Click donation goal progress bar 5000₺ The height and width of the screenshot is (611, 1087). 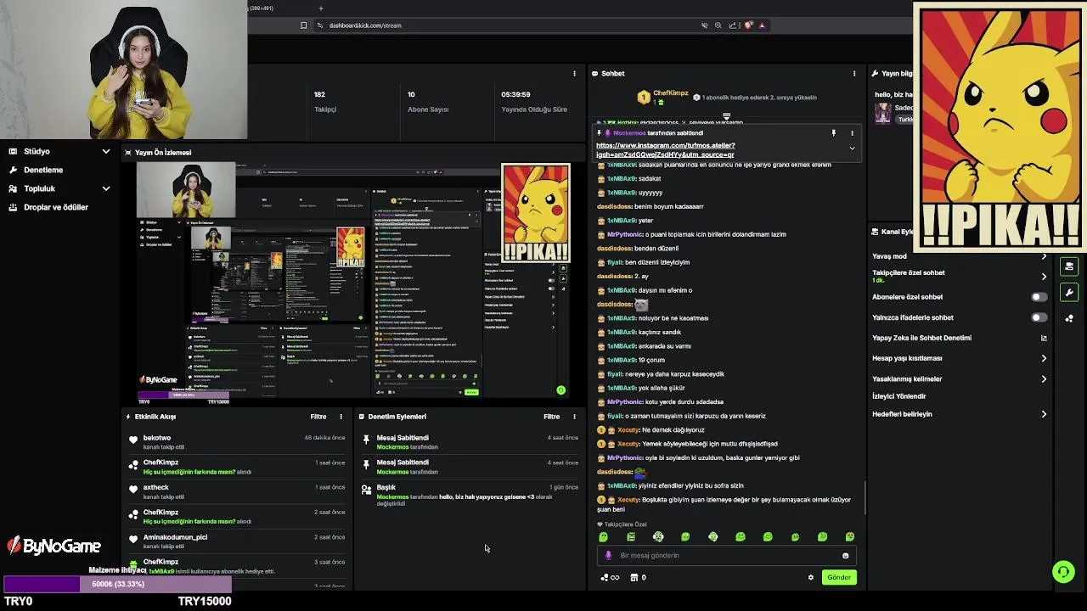(x=118, y=585)
